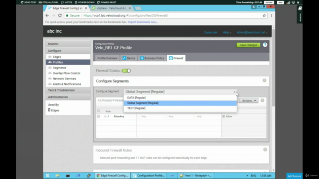Viewport: 319px width, 179px height.
Task: Expand the Monitor section in the sidebar
Action: tap(68, 44)
